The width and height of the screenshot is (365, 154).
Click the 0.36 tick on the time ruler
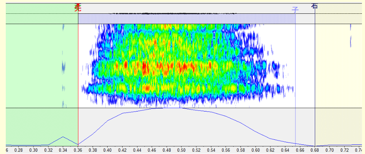click(78, 150)
